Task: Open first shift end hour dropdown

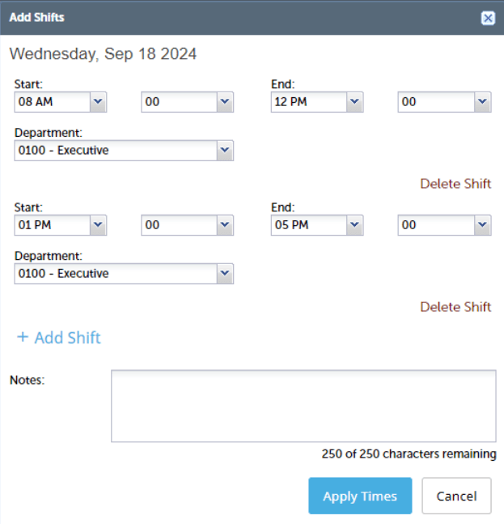Action: click(x=354, y=102)
